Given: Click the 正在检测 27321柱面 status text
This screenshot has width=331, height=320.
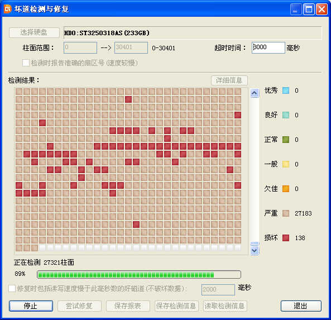Looking at the screenshot, I should 44,262.
